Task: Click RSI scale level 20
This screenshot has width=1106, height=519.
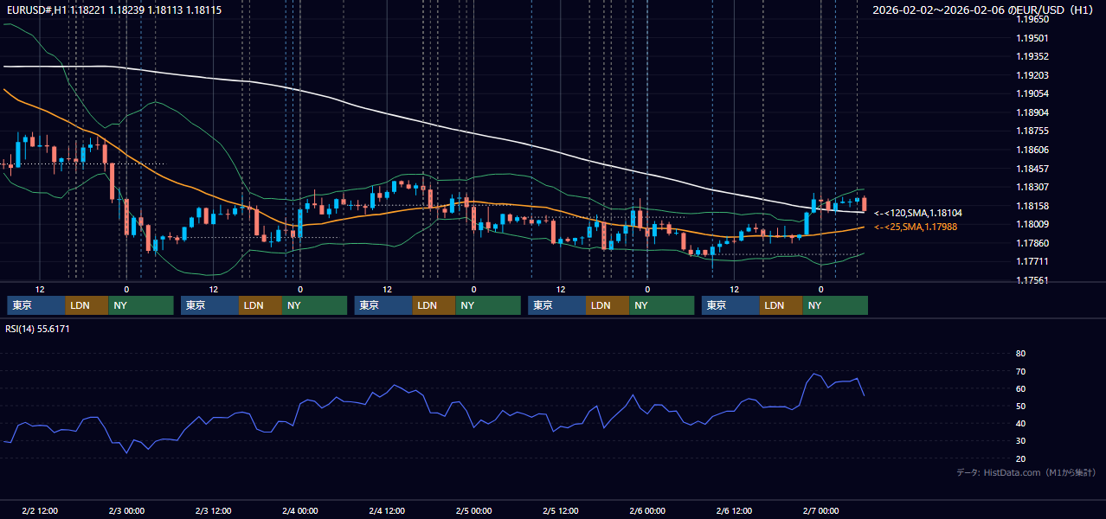Action: point(1020,458)
